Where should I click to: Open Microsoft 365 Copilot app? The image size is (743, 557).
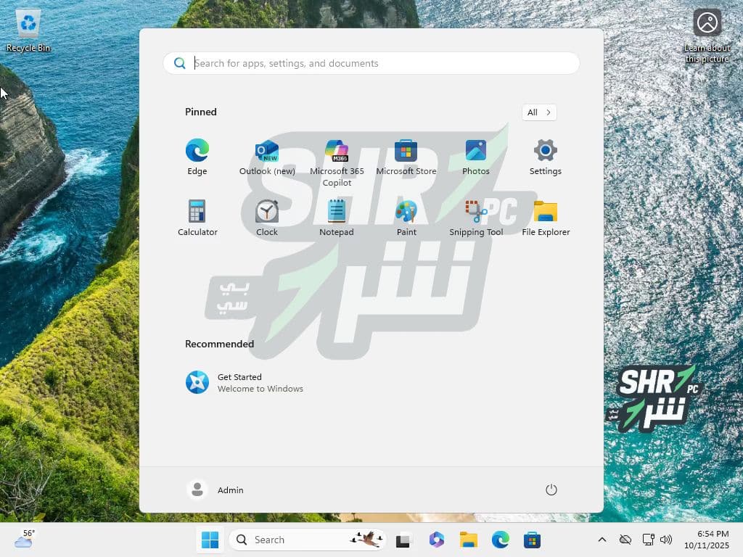(337, 151)
